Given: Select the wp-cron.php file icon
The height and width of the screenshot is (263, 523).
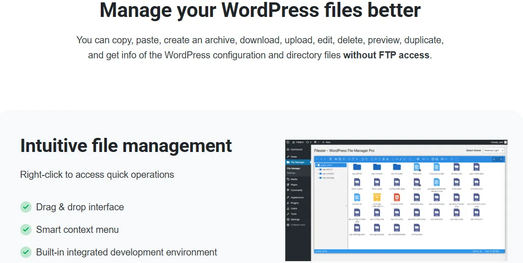Looking at the screenshot, I should 396,213.
